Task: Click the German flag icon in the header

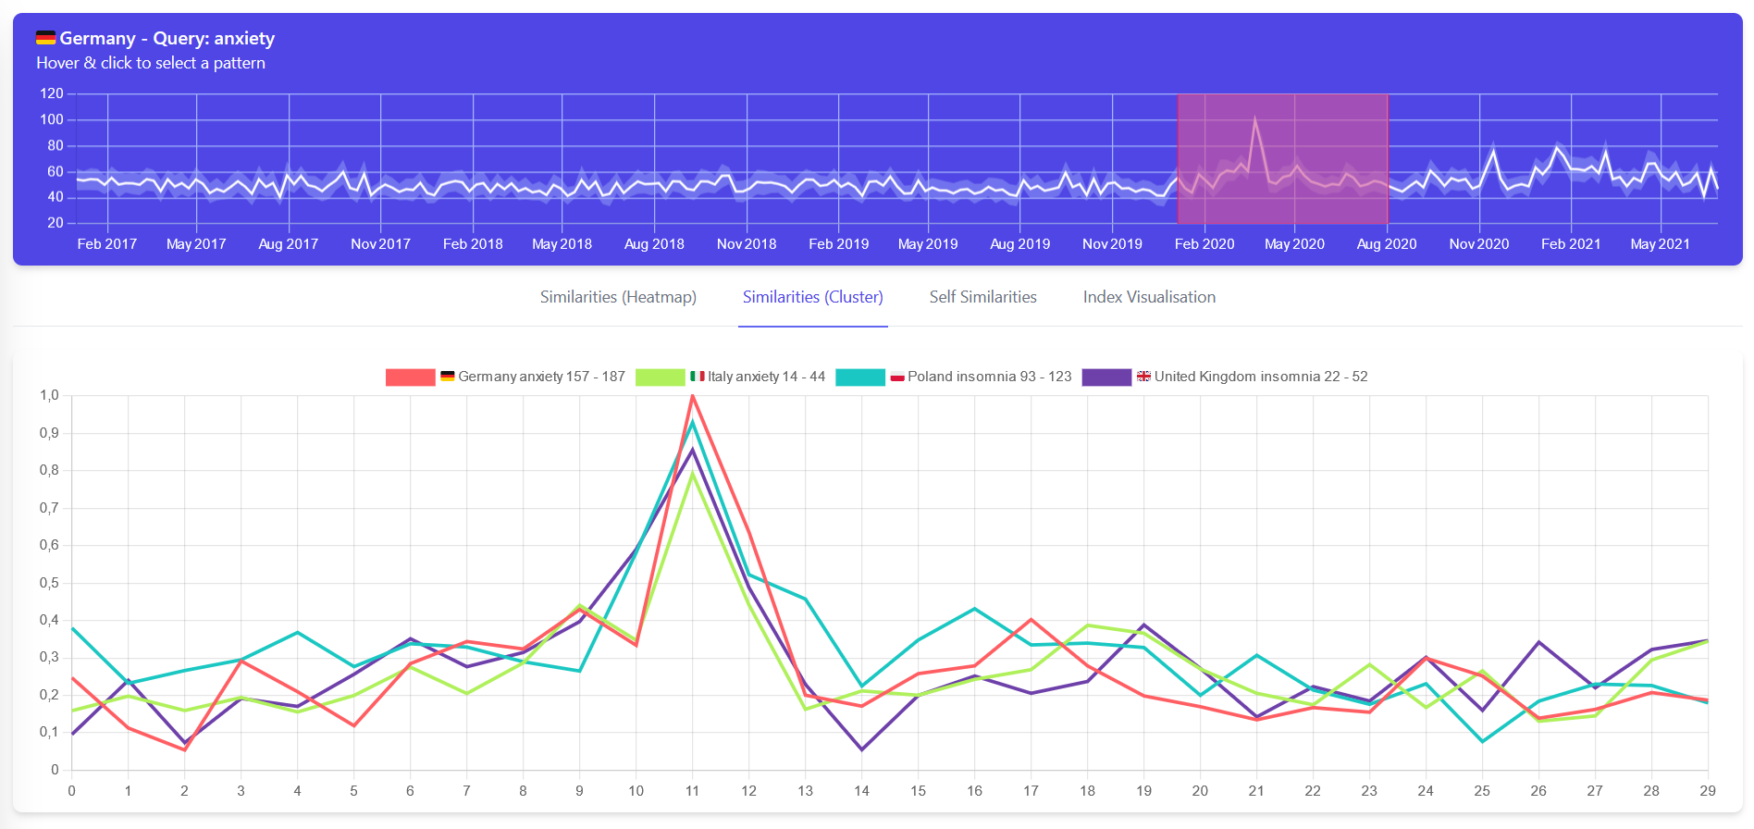Action: point(45,38)
